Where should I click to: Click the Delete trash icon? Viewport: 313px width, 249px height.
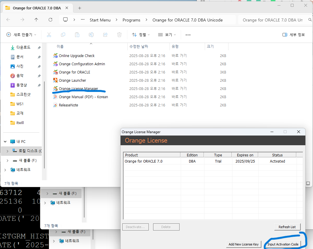click(x=119, y=35)
